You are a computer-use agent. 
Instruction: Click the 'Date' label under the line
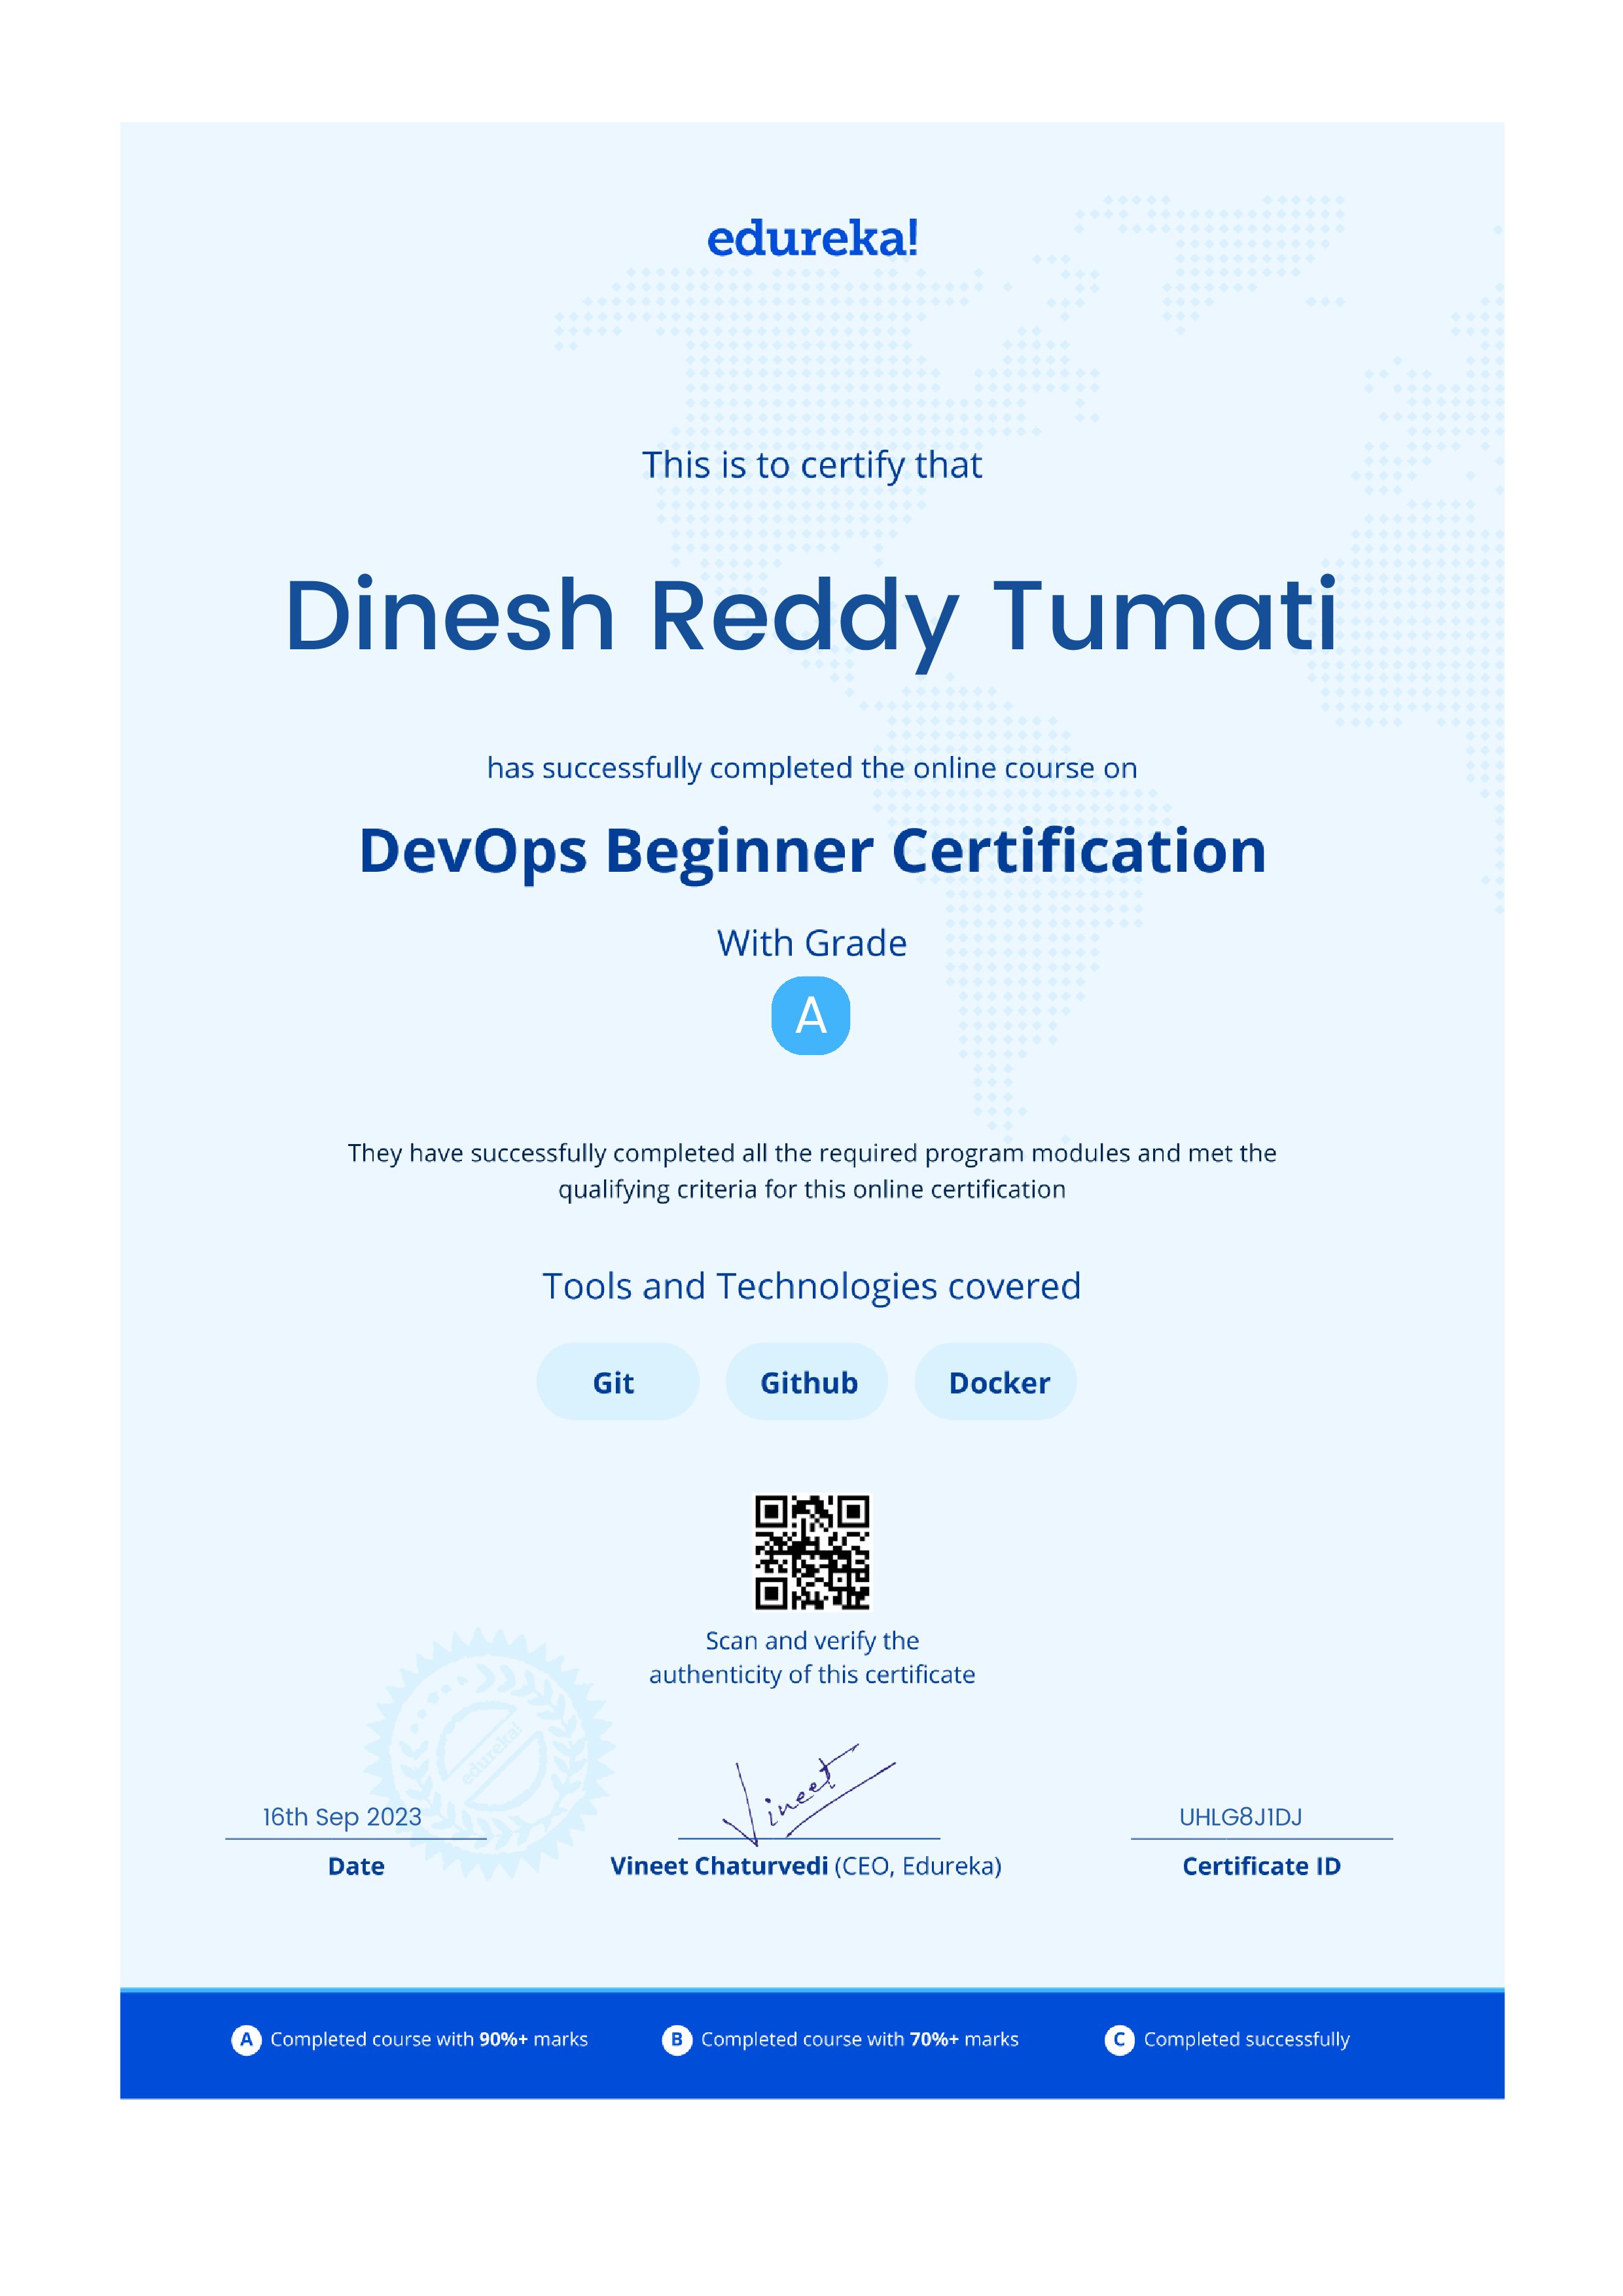tap(356, 1866)
